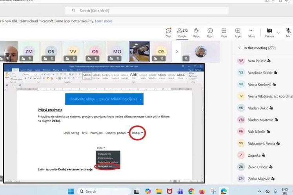This screenshot has height=195, width=293.
Task: Raise your hand in the meeting
Action: (196, 32)
